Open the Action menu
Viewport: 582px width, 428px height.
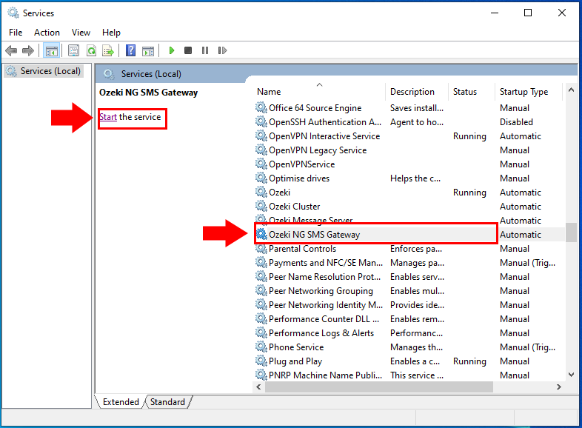coord(47,33)
